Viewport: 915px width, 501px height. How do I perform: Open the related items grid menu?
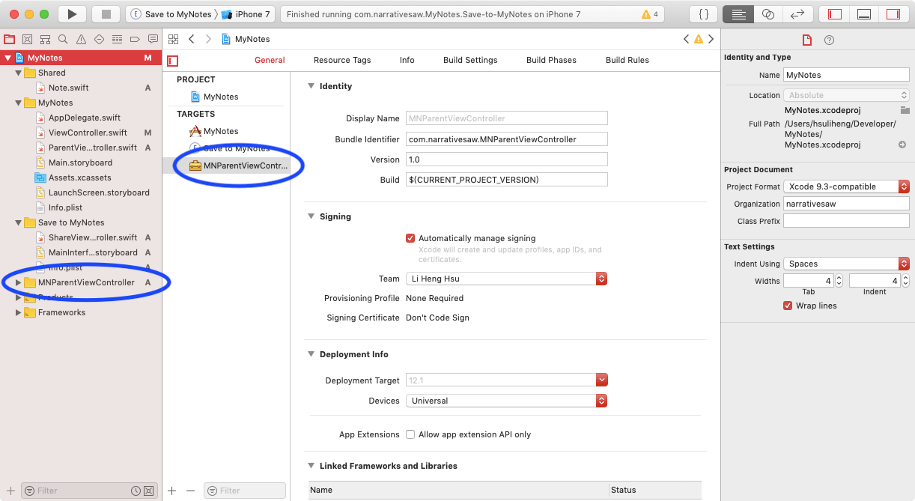pyautogui.click(x=174, y=39)
